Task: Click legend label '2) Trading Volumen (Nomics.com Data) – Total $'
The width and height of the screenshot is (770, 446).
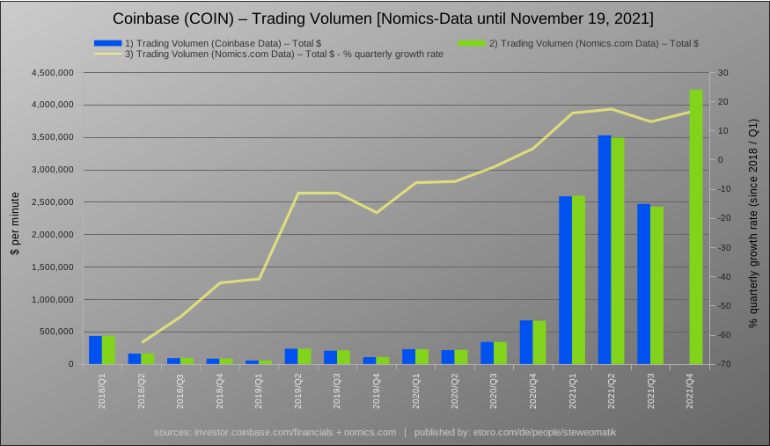Action: [594, 43]
